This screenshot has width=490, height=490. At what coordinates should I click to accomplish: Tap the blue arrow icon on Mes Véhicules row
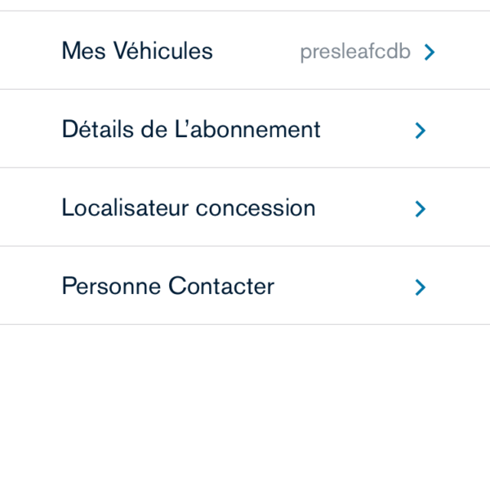(430, 52)
